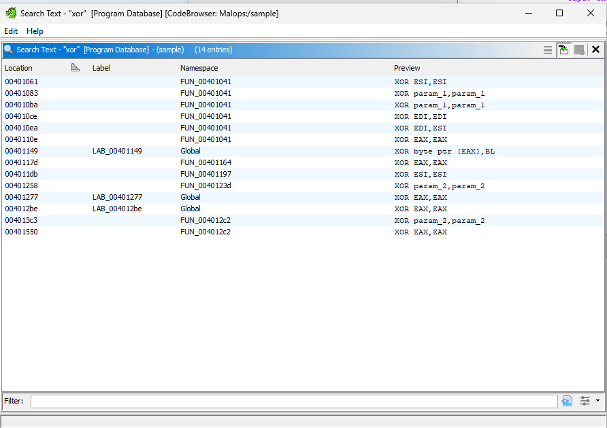607x428 pixels.
Task: Toggle Navigation on incoming location changes
Action: tap(563, 50)
